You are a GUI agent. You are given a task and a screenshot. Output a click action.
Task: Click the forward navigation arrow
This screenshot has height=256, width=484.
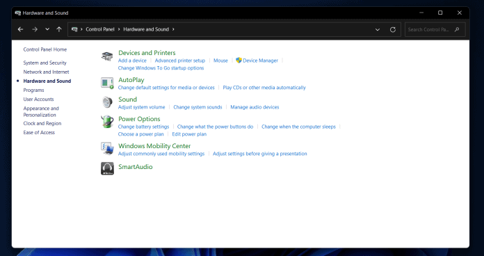[x=35, y=29]
